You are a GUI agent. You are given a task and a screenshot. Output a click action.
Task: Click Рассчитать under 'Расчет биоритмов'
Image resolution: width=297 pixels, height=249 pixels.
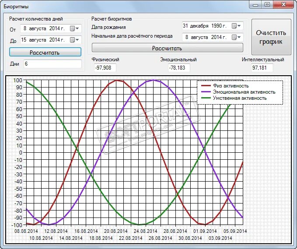[x=167, y=48]
